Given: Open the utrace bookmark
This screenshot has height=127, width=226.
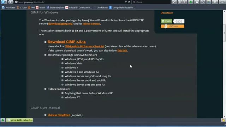Looking at the screenshot, I should pos(41,8).
